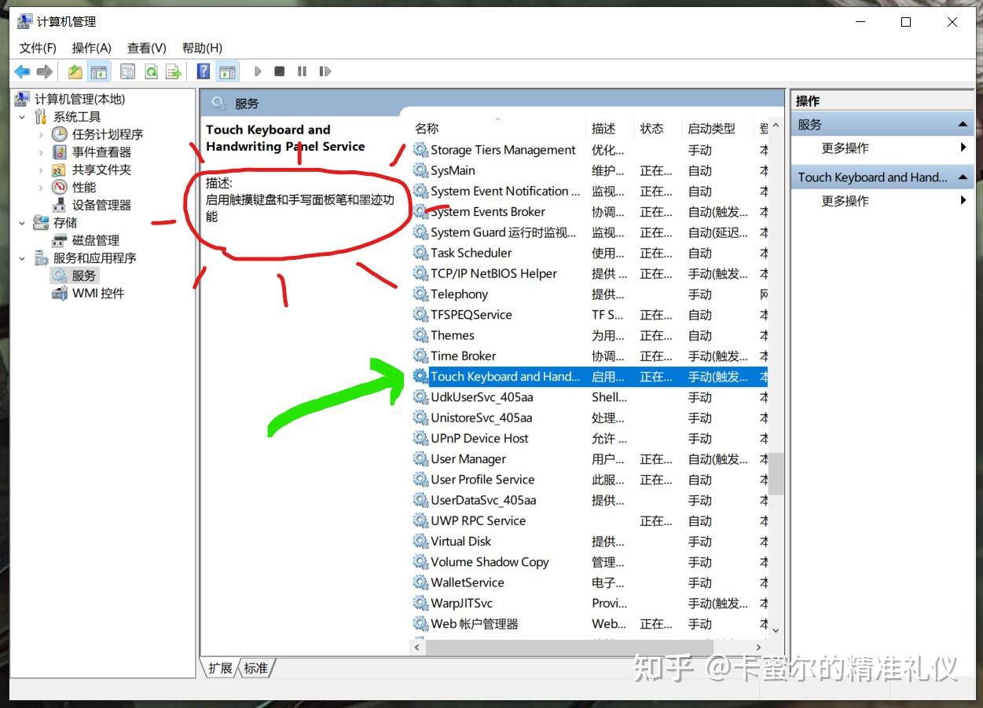Open the 文件(F) menu
Viewport: 983px width, 708px height.
(36, 48)
